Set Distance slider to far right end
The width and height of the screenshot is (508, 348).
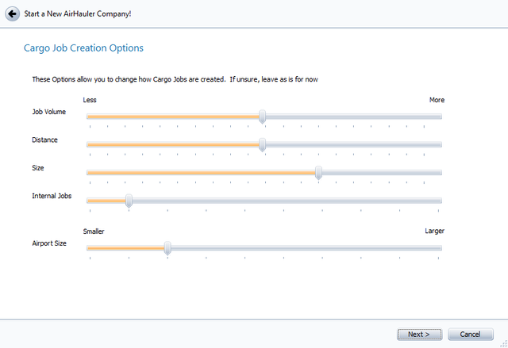pyautogui.click(x=439, y=144)
